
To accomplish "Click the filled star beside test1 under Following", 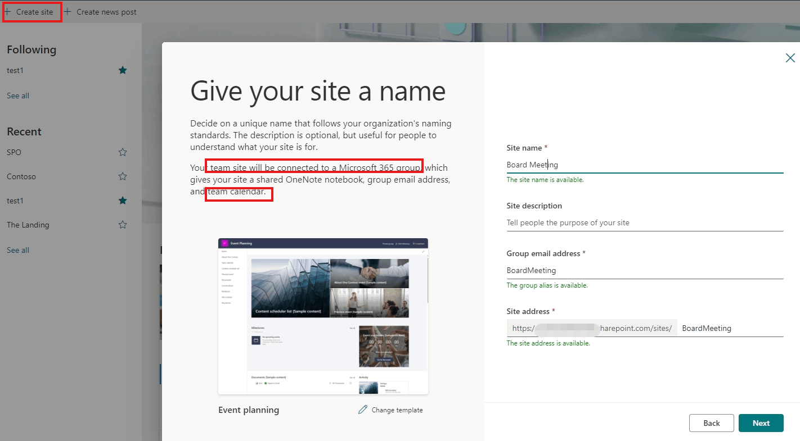I will pyautogui.click(x=123, y=70).
